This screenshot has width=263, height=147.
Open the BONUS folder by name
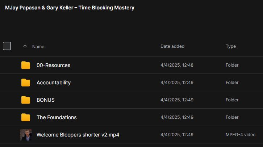pos(45,100)
